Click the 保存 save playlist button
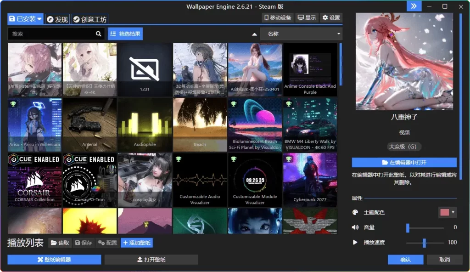The image size is (470, 272). [84, 243]
